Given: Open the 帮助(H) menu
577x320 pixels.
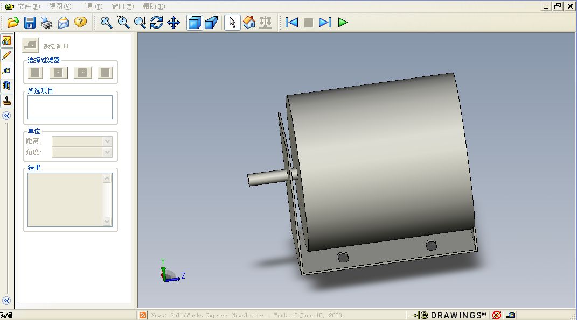Looking at the screenshot, I should pyautogui.click(x=154, y=6).
